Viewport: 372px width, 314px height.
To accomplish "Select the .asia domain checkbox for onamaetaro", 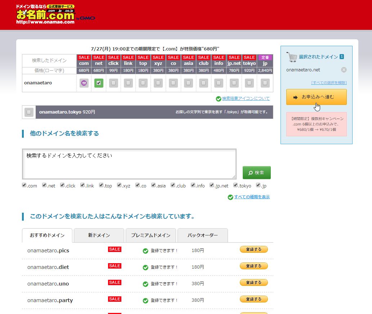I will (x=188, y=83).
